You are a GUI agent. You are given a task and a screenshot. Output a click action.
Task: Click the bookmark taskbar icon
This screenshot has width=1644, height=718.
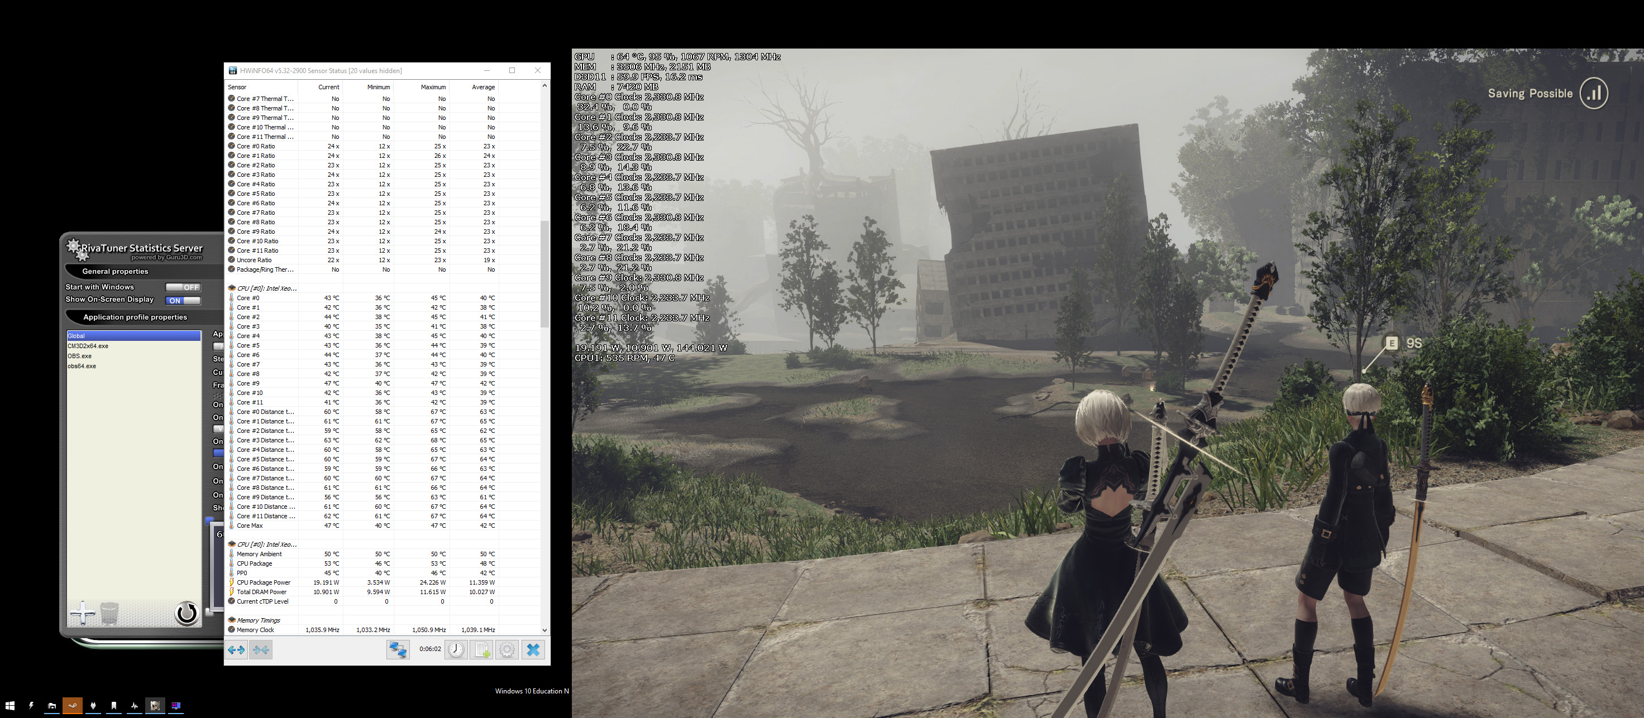113,705
